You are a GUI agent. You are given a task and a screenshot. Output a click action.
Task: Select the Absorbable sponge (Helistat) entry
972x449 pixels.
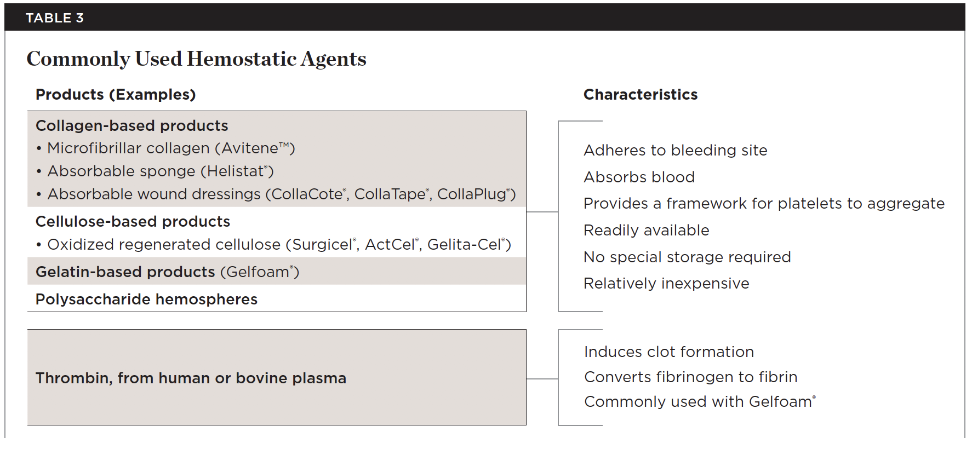point(160,171)
